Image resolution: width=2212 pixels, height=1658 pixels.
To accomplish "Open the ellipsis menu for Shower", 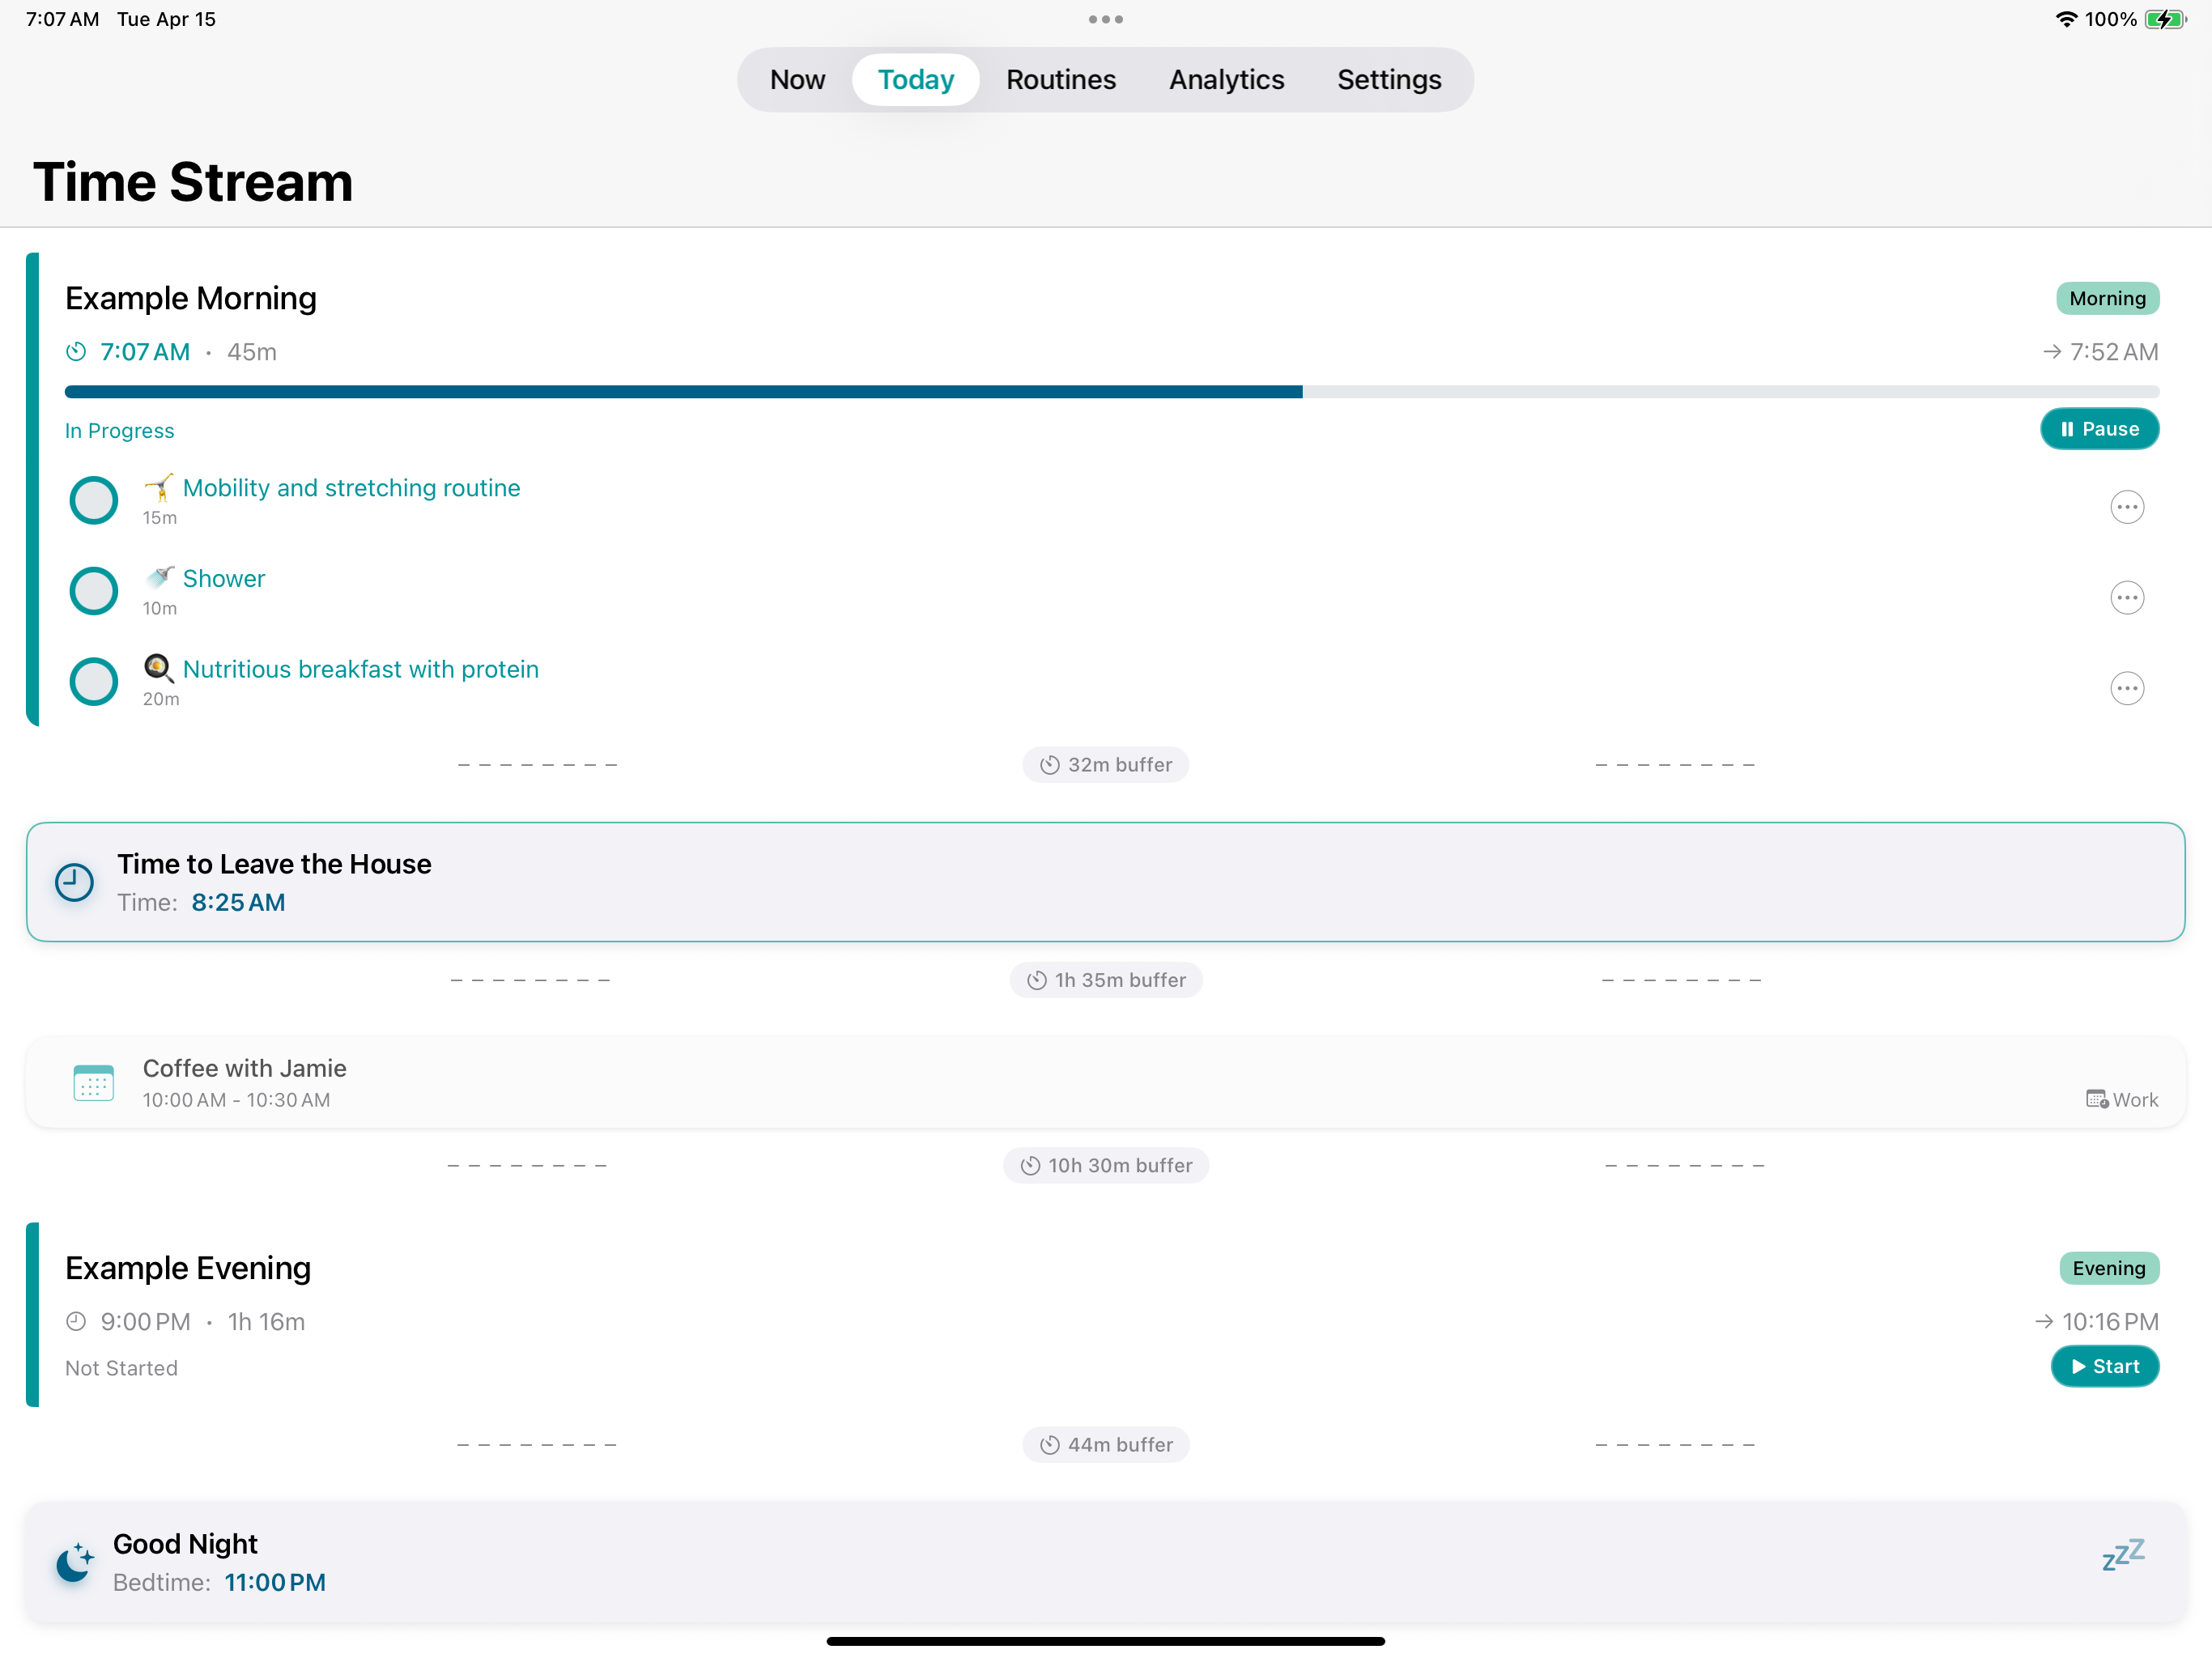I will pyautogui.click(x=2126, y=598).
